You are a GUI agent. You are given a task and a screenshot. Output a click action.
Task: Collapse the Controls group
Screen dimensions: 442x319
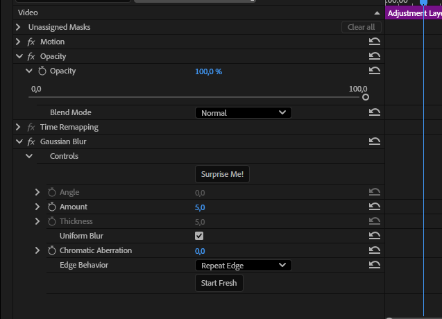coord(29,156)
